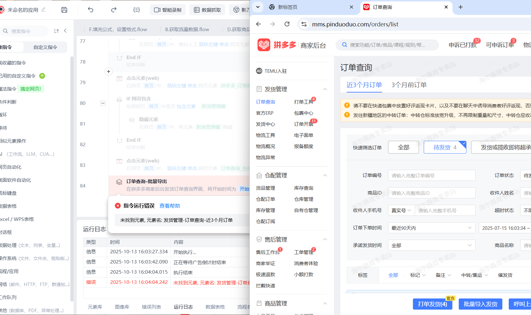The width and height of the screenshot is (531, 315).
Task: Open 数据抓取 data capture tool
Action: (x=207, y=10)
